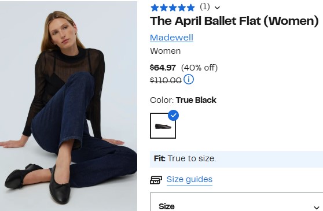Click The April Ballet Flat title
The image size is (323, 211).
[234, 21]
